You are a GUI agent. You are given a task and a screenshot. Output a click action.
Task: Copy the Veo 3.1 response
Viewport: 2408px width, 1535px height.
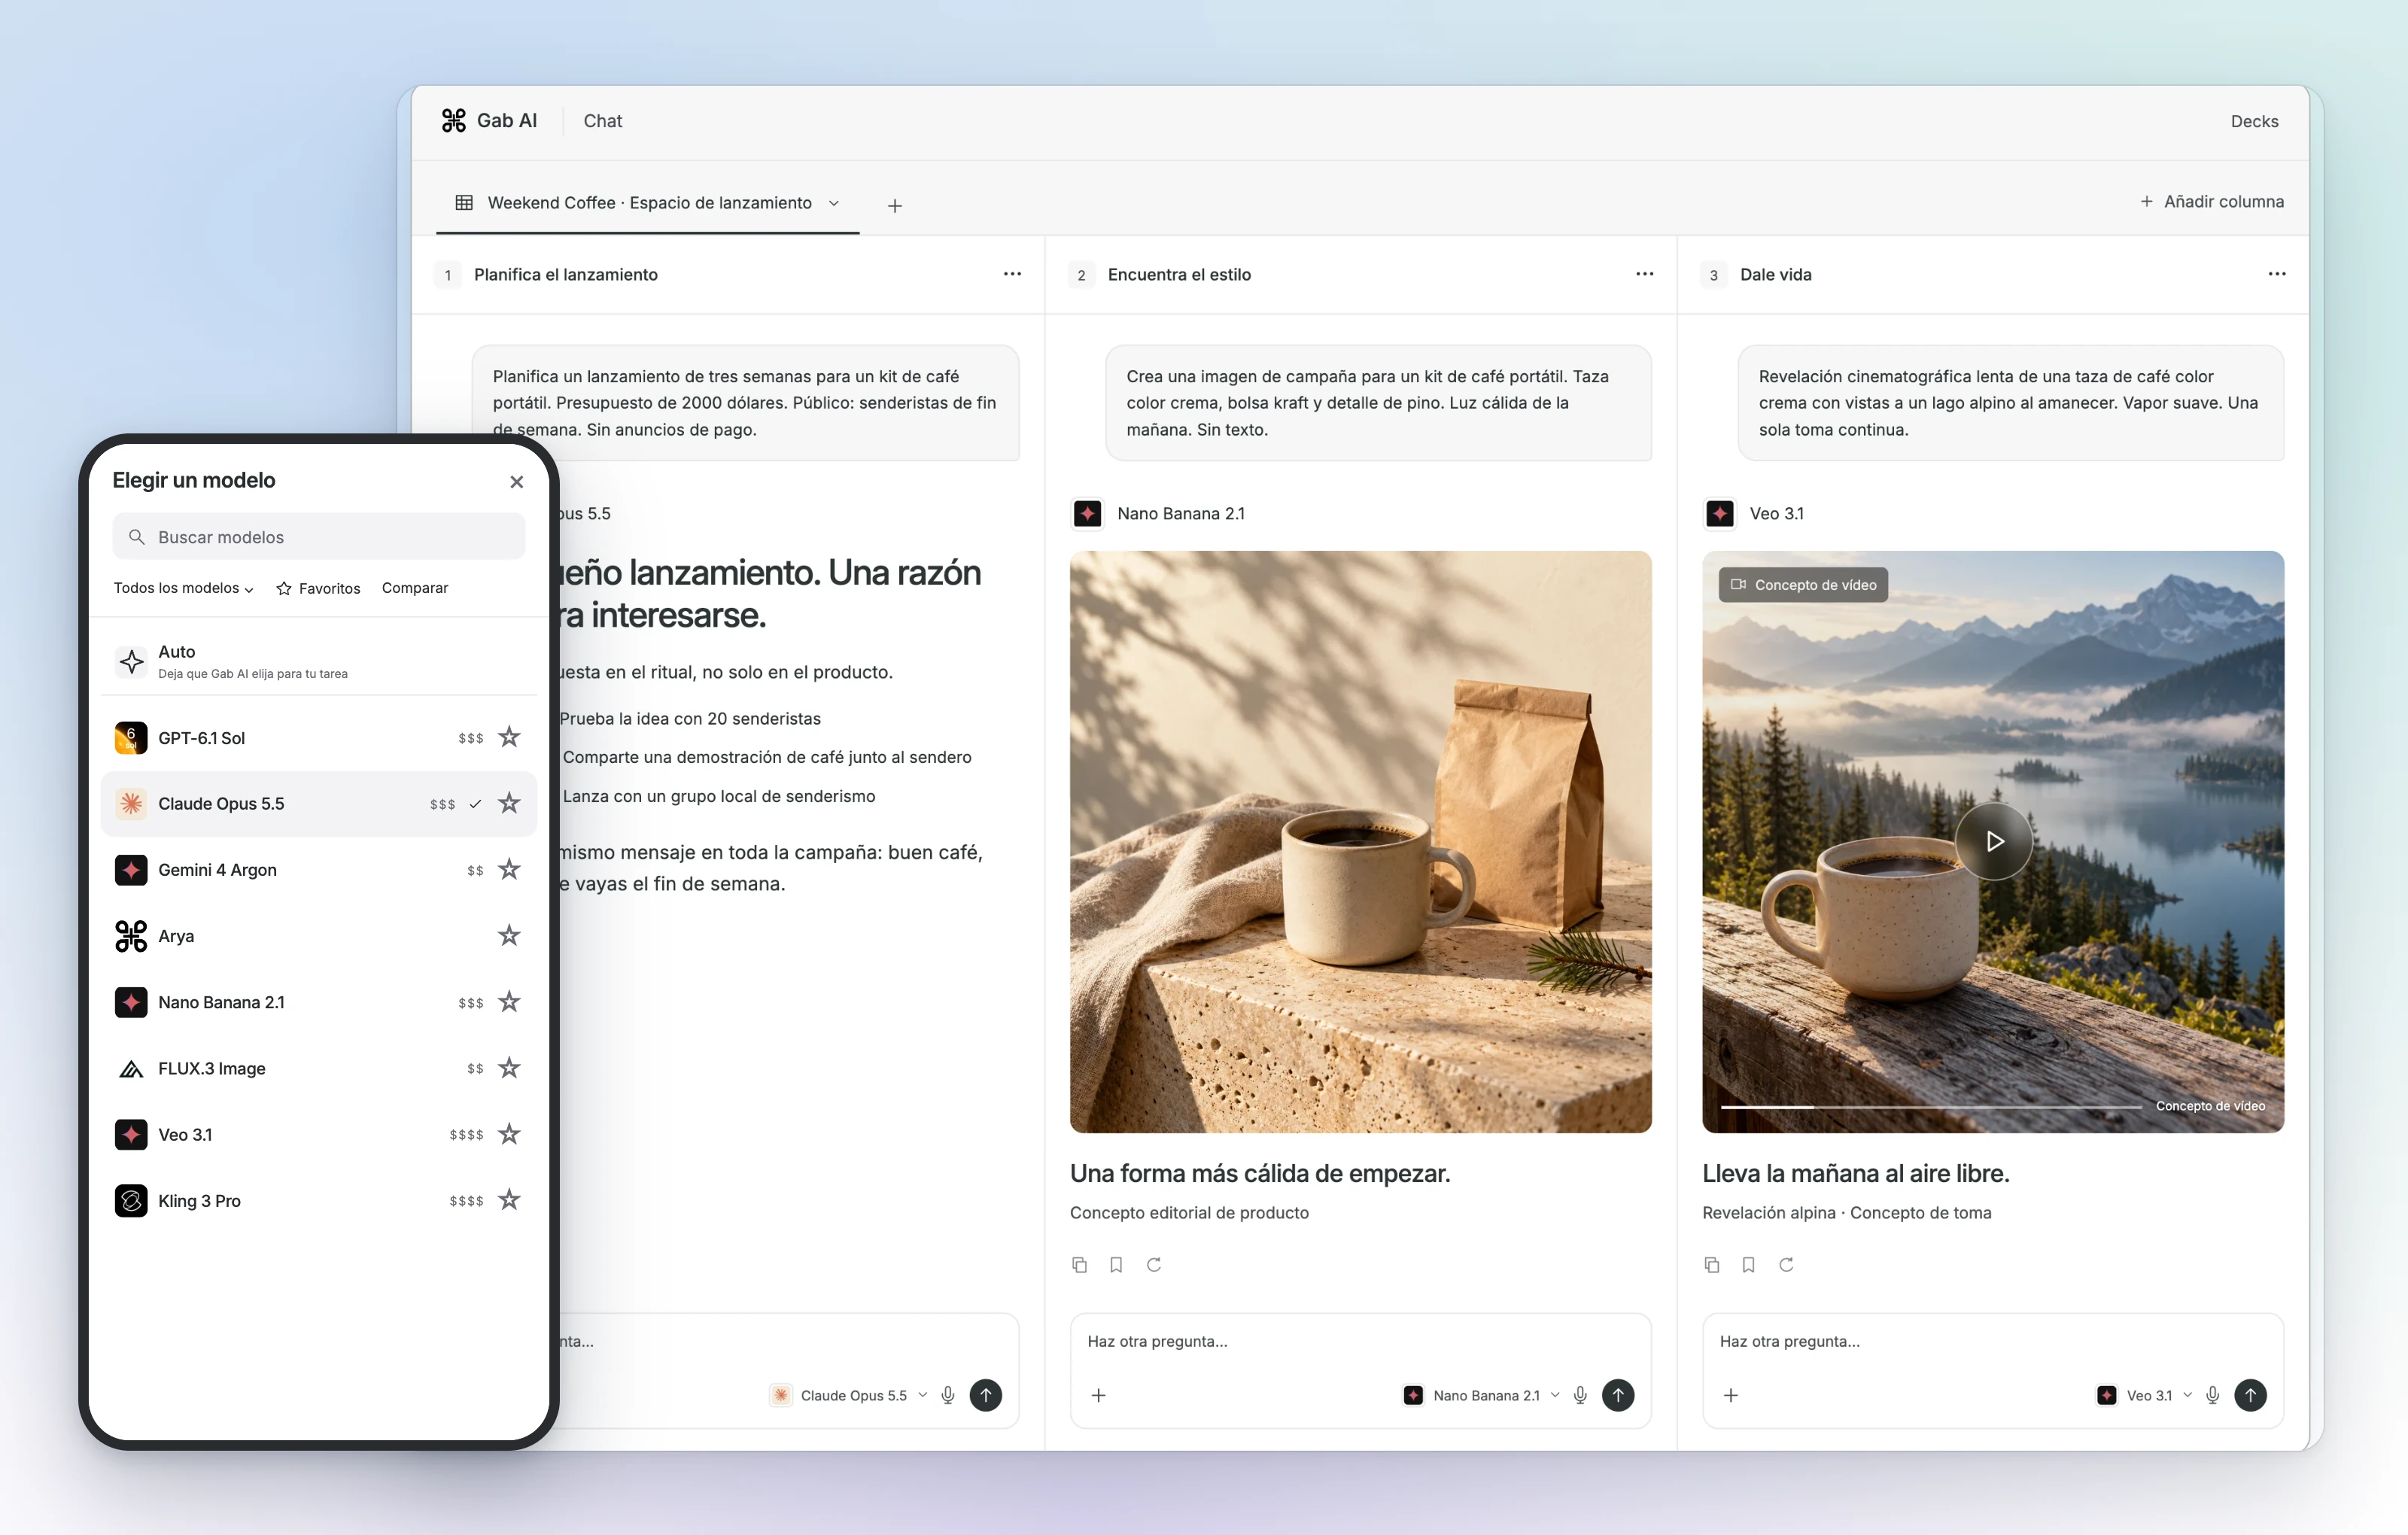tap(1712, 1265)
